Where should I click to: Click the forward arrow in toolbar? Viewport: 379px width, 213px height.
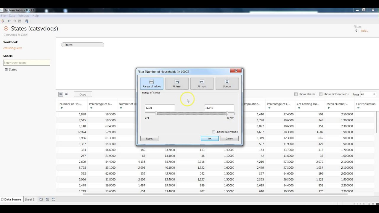click(x=15, y=21)
